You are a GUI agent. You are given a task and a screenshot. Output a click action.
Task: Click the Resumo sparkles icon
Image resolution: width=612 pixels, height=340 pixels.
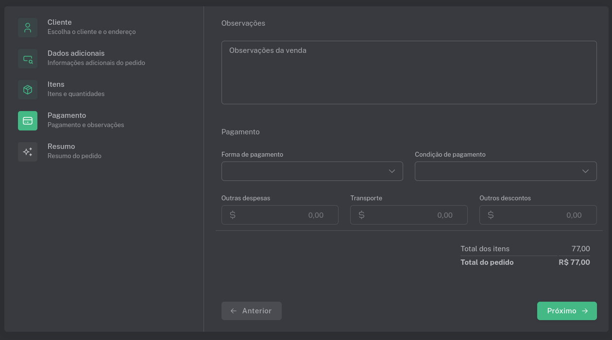(x=28, y=152)
